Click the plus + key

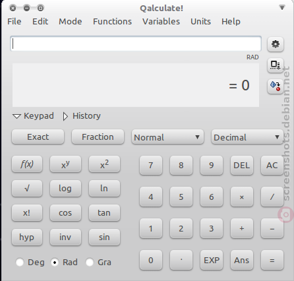point(242,229)
